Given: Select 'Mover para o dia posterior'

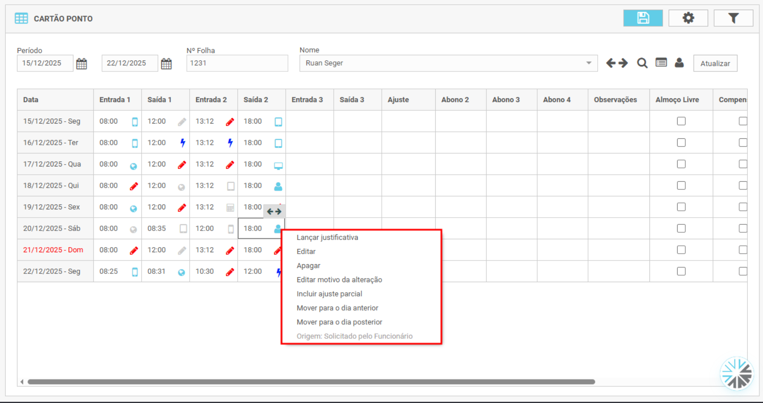Looking at the screenshot, I should [339, 322].
